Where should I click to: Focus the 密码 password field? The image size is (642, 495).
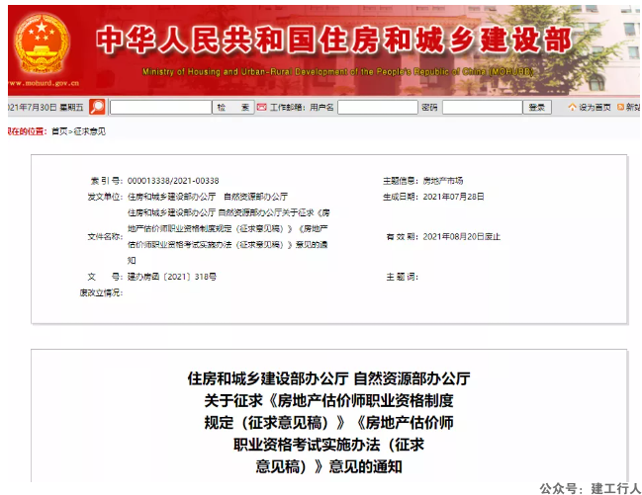483,107
